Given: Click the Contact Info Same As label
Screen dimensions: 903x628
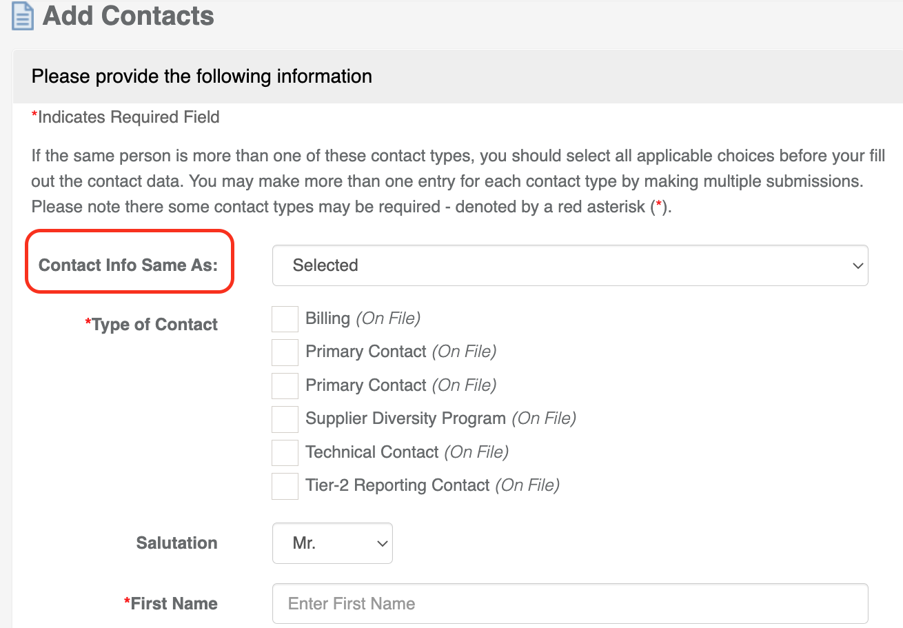Looking at the screenshot, I should (x=128, y=265).
